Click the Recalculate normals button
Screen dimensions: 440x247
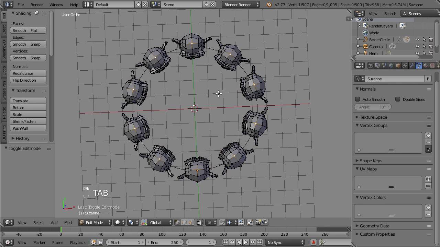tap(28, 73)
